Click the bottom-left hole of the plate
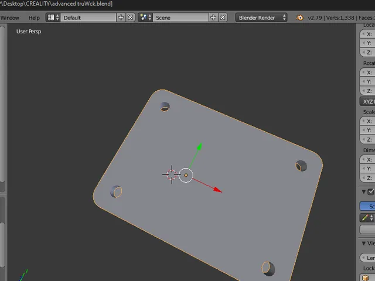This screenshot has width=375, height=281. pyautogui.click(x=116, y=191)
